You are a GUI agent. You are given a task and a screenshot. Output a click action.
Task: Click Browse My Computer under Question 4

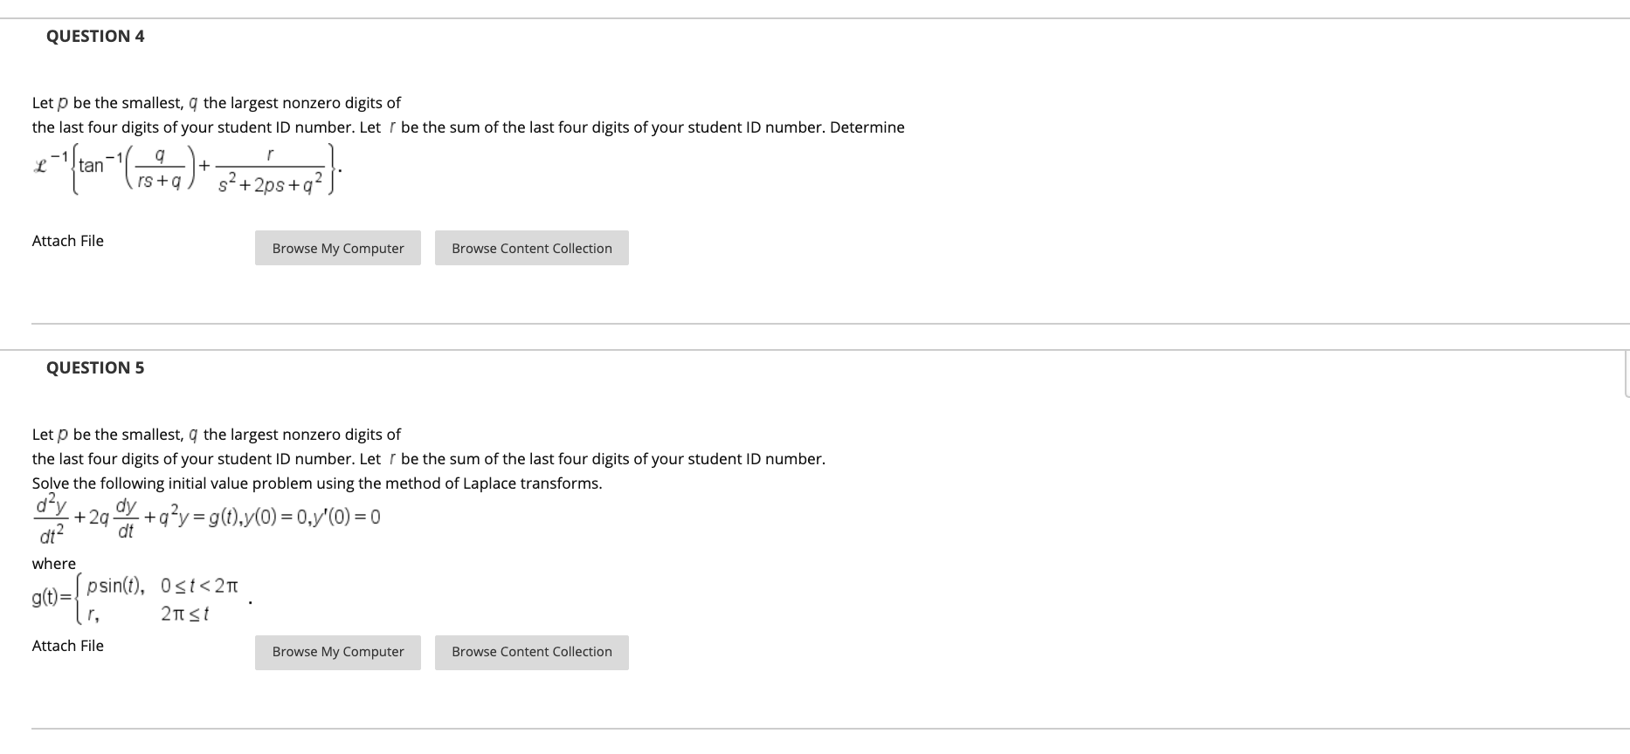pos(338,248)
